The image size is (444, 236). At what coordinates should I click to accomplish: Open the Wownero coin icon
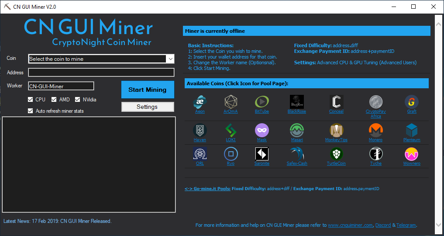[x=412, y=154]
